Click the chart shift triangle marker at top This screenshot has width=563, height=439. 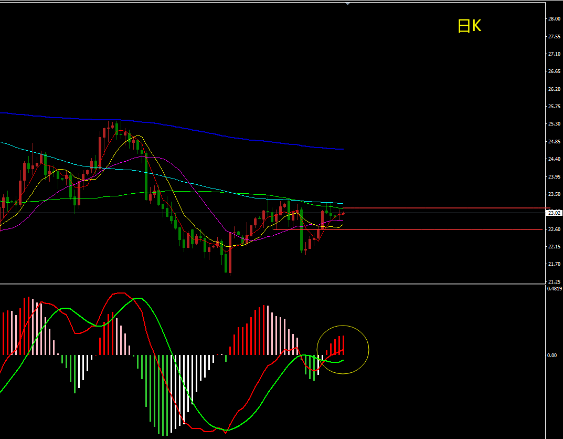(347, 4)
